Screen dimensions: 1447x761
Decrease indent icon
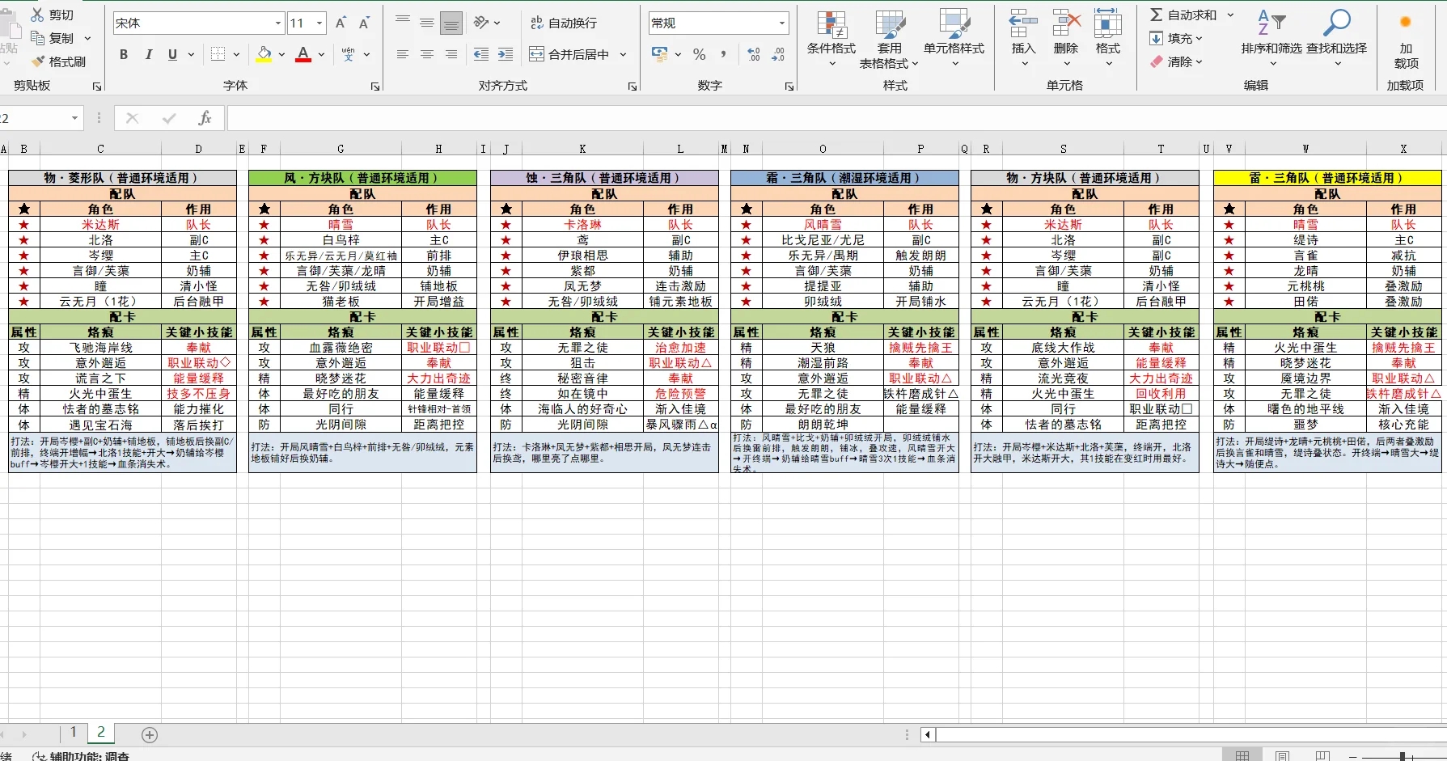481,54
